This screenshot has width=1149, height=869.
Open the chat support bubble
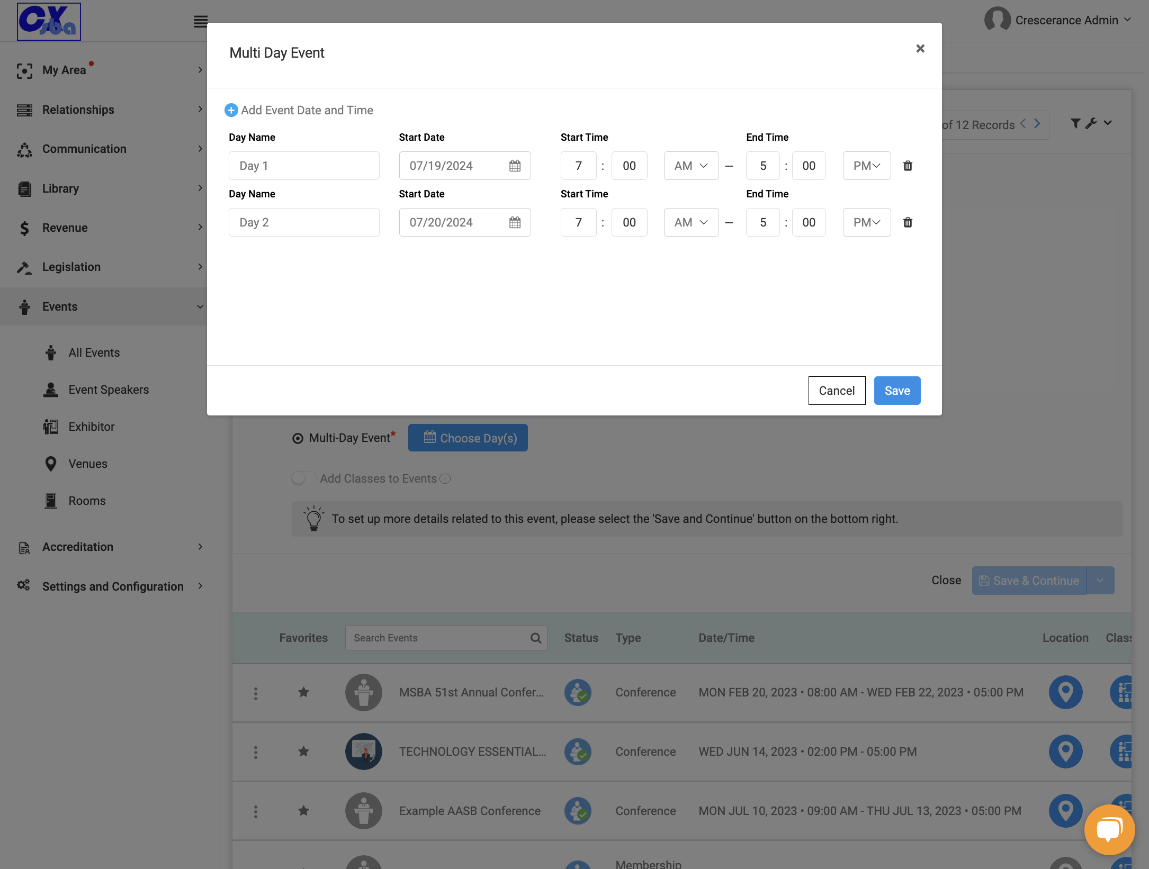point(1109,829)
